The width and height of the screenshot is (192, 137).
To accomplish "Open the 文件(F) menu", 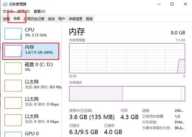I will click(8, 12).
